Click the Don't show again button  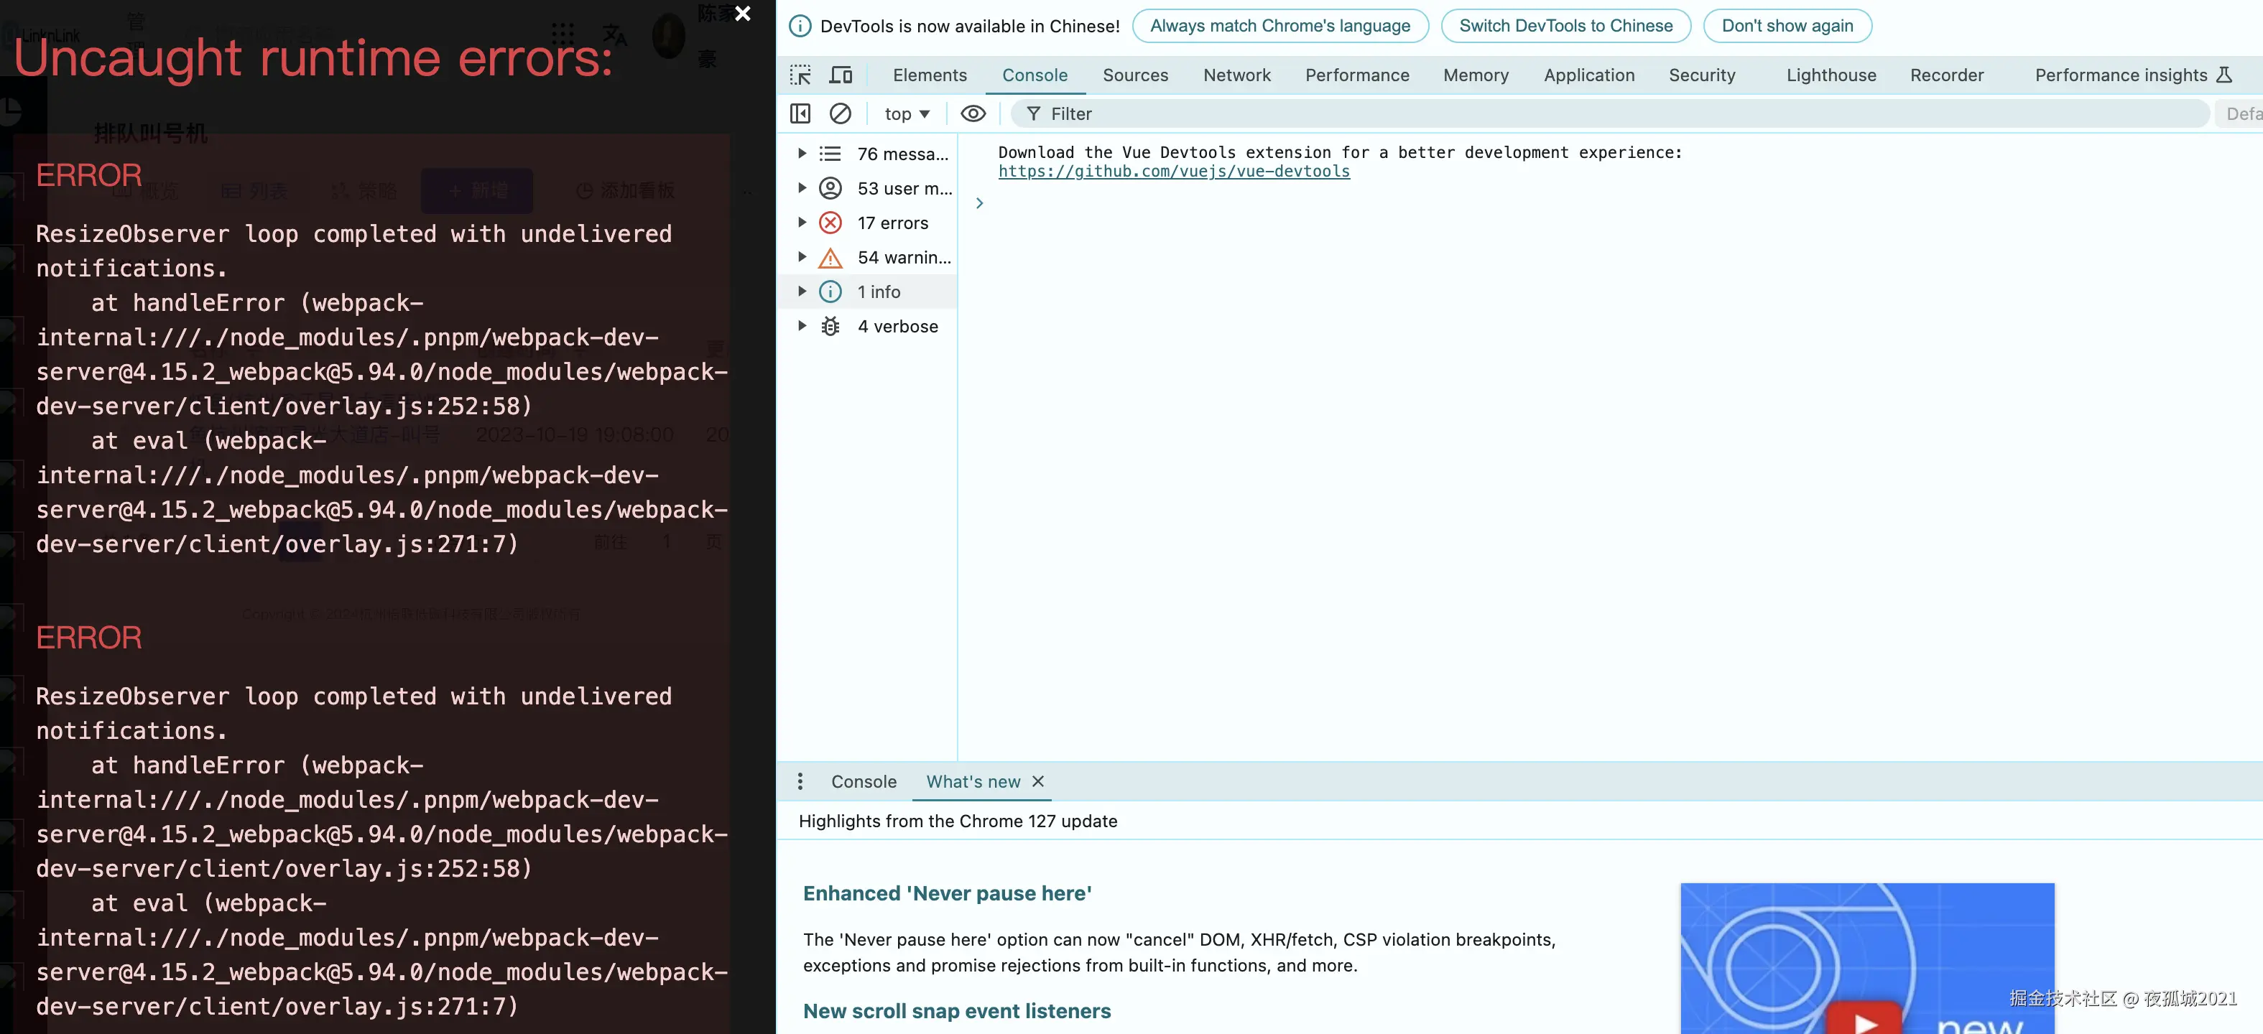click(1787, 27)
